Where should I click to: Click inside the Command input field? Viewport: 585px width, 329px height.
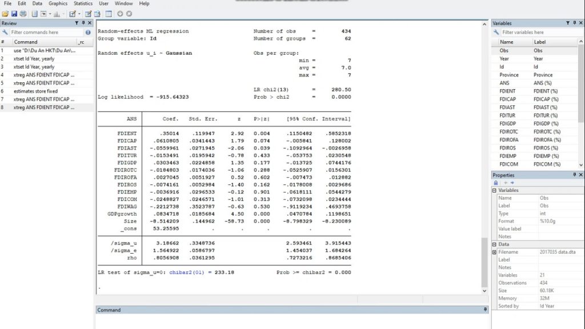286,319
